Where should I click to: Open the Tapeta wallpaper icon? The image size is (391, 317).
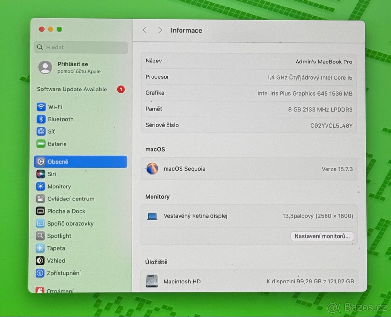[x=40, y=248]
